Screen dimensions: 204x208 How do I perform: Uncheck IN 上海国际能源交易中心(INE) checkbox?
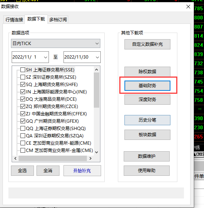pyautogui.click(x=23, y=92)
